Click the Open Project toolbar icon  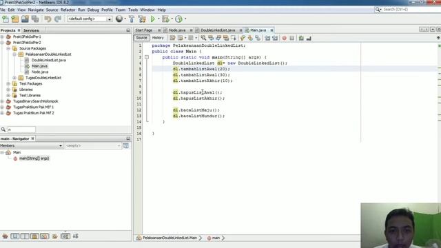coord(25,19)
